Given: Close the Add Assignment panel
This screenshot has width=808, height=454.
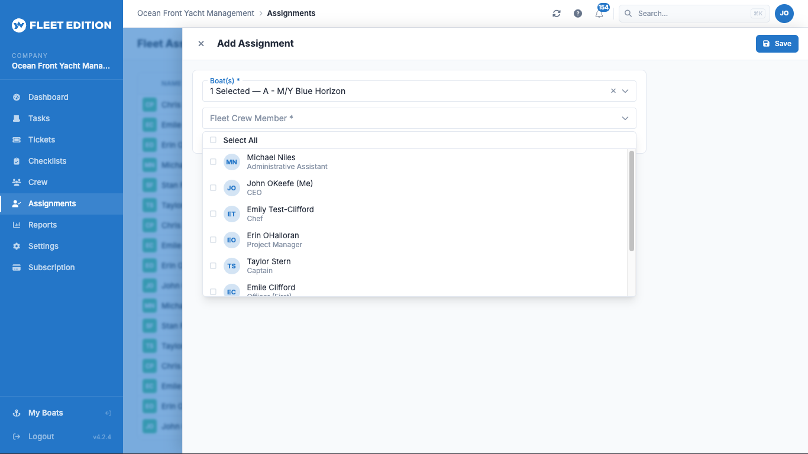Looking at the screenshot, I should click(x=201, y=43).
